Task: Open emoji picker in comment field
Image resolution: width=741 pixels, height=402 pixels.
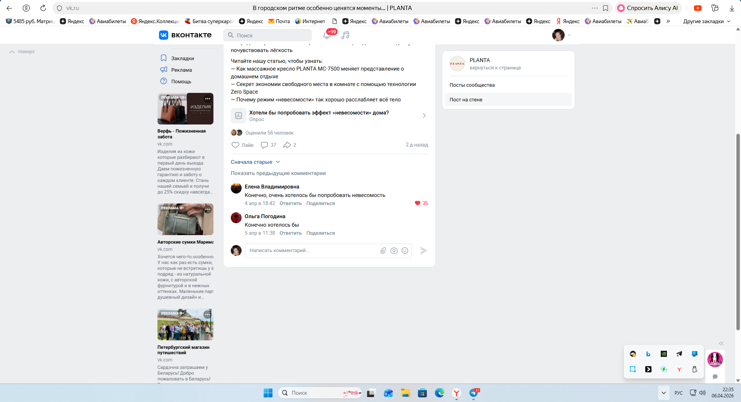Action: pyautogui.click(x=405, y=251)
